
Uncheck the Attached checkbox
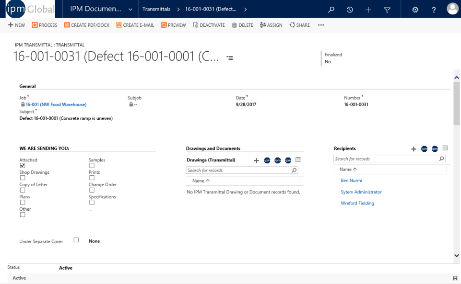23,166
